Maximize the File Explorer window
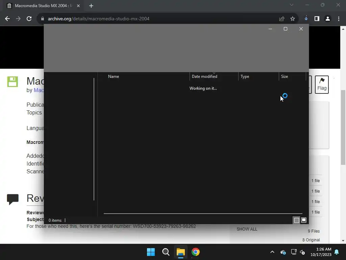346x260 pixels. pos(285,29)
